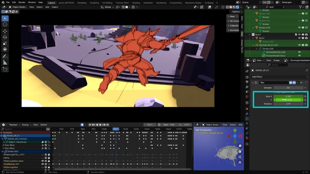
Task: Open the Scene properties tab icon
Action: pos(247,92)
